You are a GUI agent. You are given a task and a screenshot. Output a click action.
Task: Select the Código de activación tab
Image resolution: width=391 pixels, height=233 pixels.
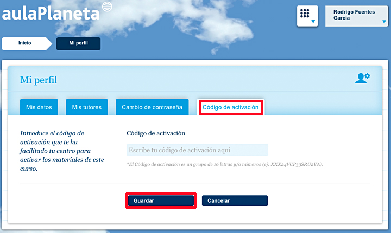(231, 107)
